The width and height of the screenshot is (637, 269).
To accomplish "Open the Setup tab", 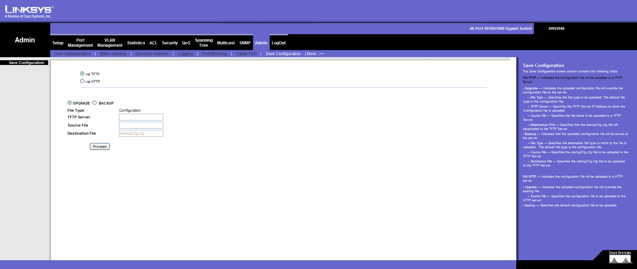I will 58,43.
